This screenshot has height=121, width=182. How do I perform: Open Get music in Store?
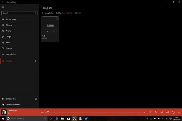(13, 104)
